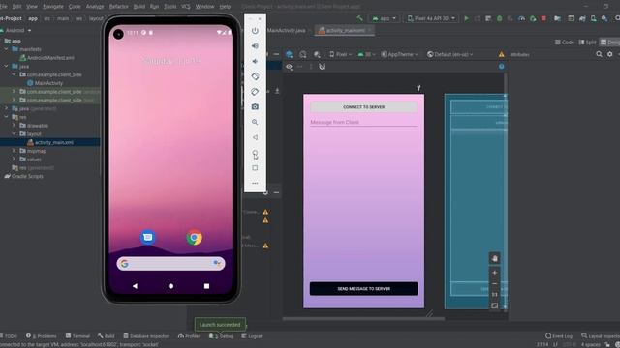The height and width of the screenshot is (348, 620).
Task: Tap the emulator sidebar Back triangle icon
Action: pos(255,137)
